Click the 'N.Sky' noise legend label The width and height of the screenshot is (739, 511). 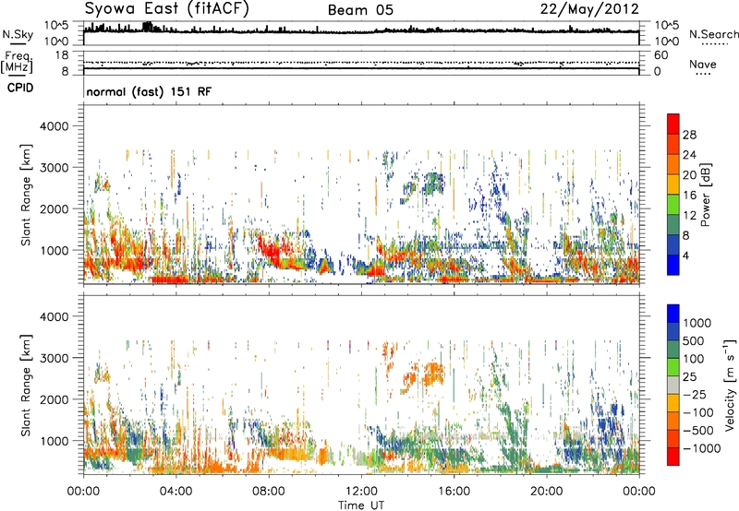tap(18, 34)
